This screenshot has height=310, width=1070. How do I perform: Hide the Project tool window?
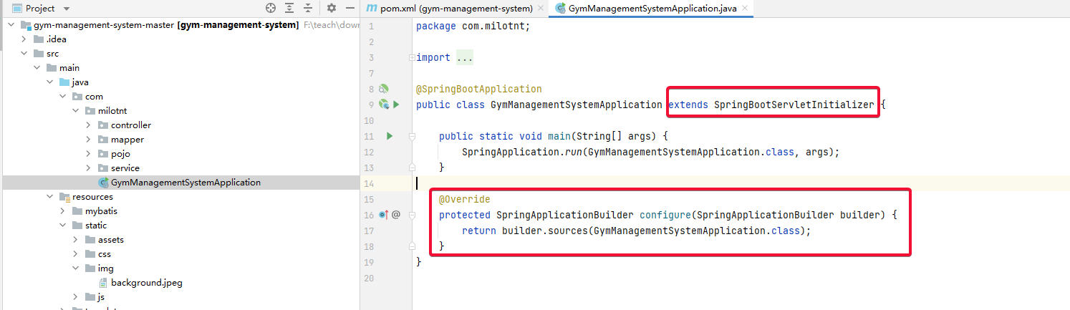point(350,9)
